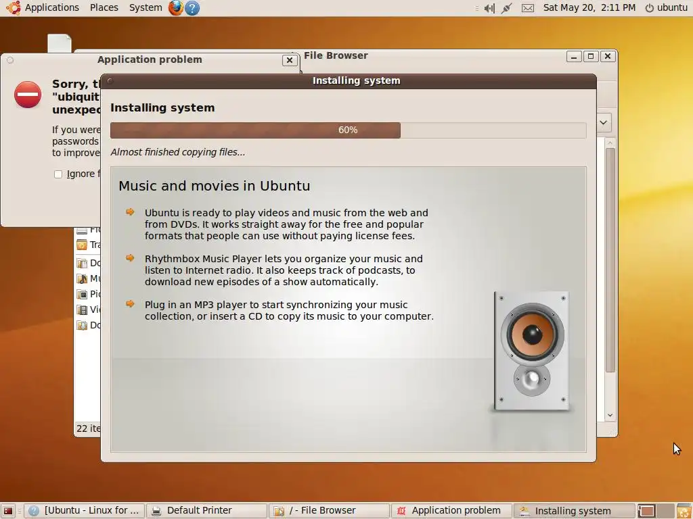Select the Music folder in File Browser sidebar
Image resolution: width=693 pixels, height=519 pixels.
pyautogui.click(x=89, y=278)
